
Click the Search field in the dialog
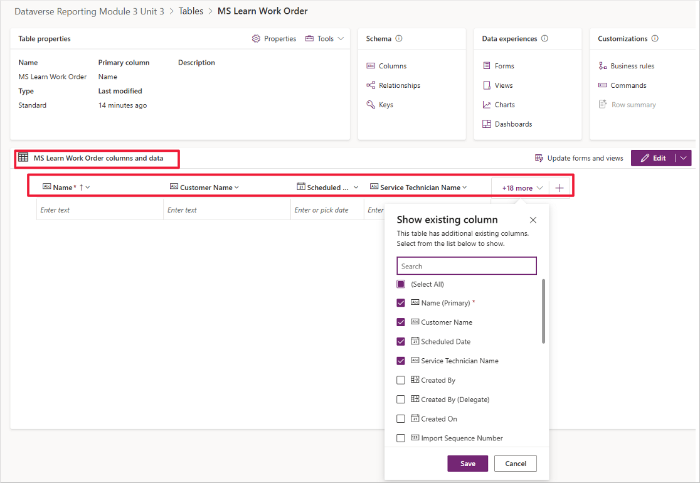pos(467,265)
